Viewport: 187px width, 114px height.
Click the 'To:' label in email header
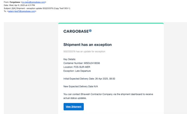[x=5, y=11]
